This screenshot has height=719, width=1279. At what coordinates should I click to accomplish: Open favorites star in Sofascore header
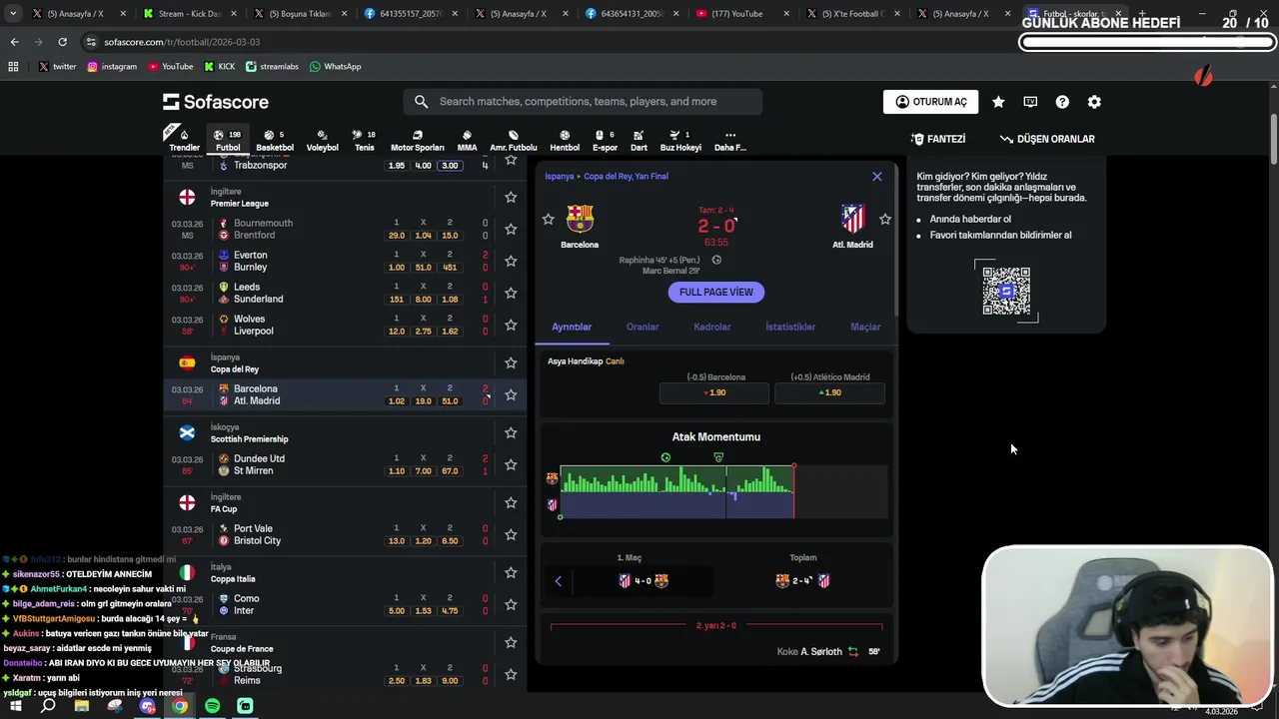tap(998, 102)
